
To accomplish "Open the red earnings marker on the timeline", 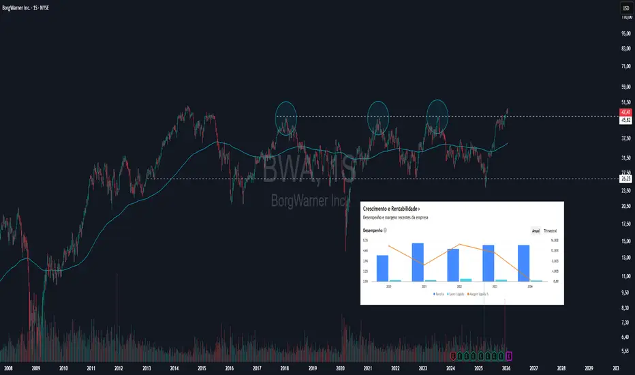I will [x=453, y=356].
